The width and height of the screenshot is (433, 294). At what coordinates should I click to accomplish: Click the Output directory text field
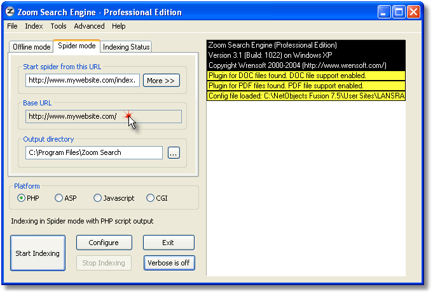coord(94,152)
